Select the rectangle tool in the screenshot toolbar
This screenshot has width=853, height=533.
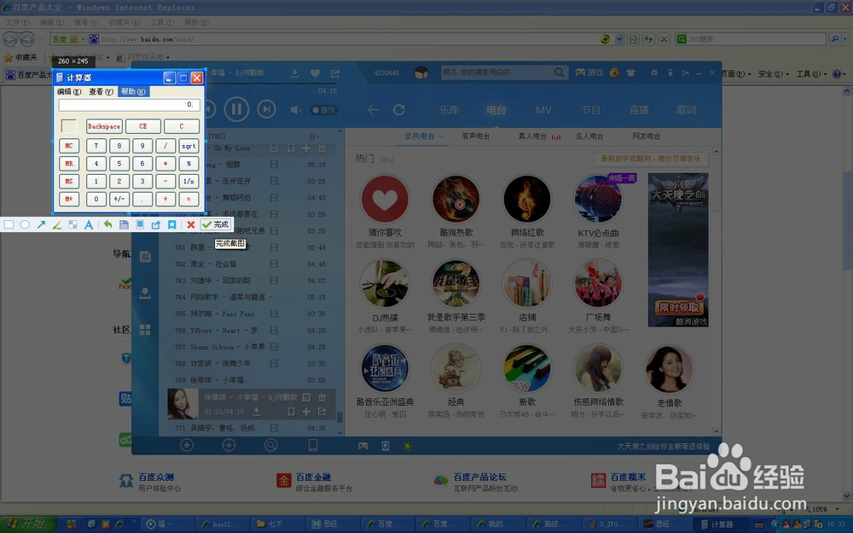9,224
